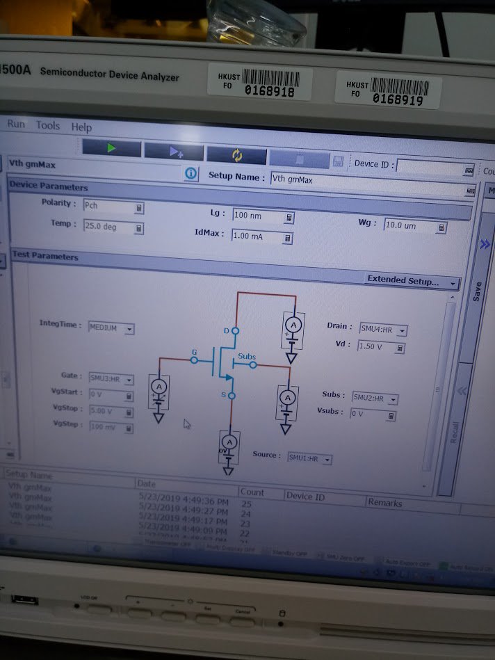
Task: Click the Polarity Pch field
Action: tap(109, 206)
